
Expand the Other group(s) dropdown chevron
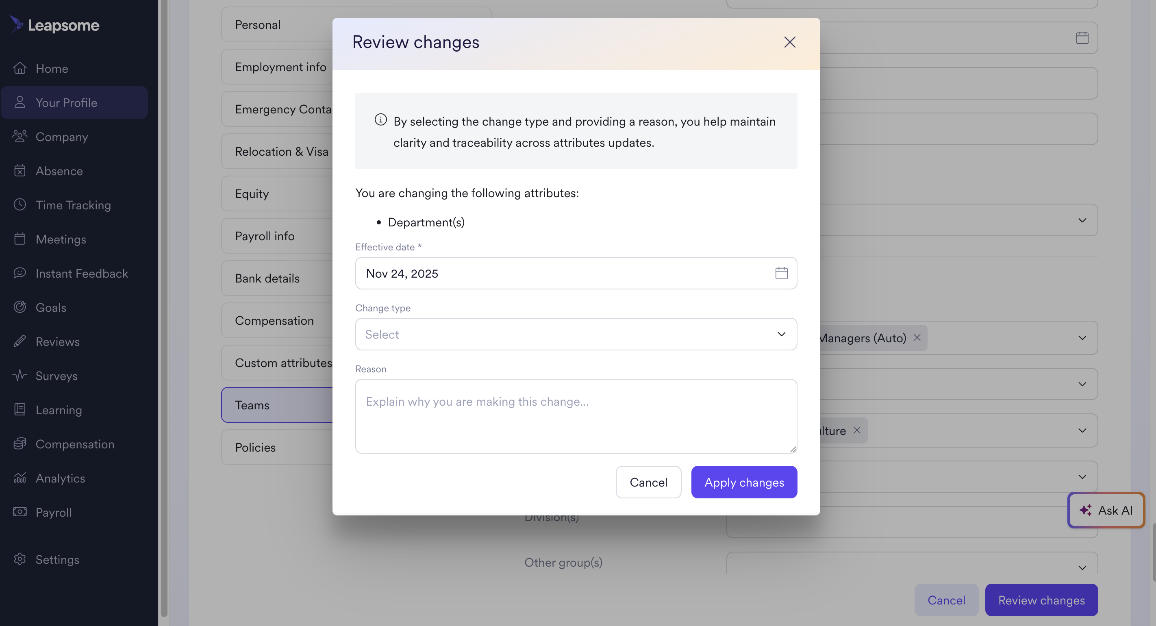click(1082, 567)
